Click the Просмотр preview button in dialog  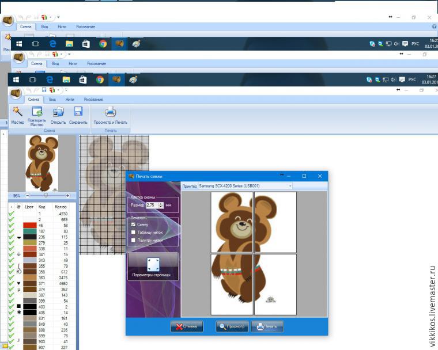point(232,326)
